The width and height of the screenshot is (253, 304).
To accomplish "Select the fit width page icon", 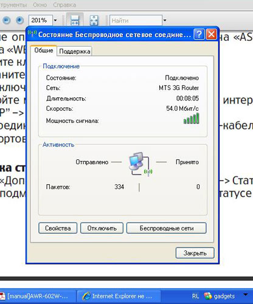I will pos(75,20).
